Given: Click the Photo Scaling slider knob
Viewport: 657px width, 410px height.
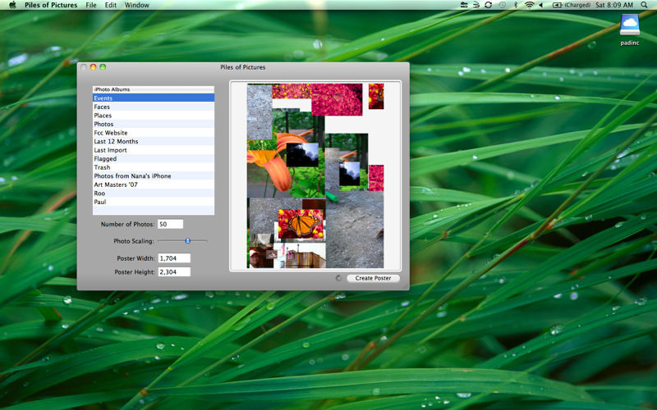Looking at the screenshot, I should (x=188, y=241).
